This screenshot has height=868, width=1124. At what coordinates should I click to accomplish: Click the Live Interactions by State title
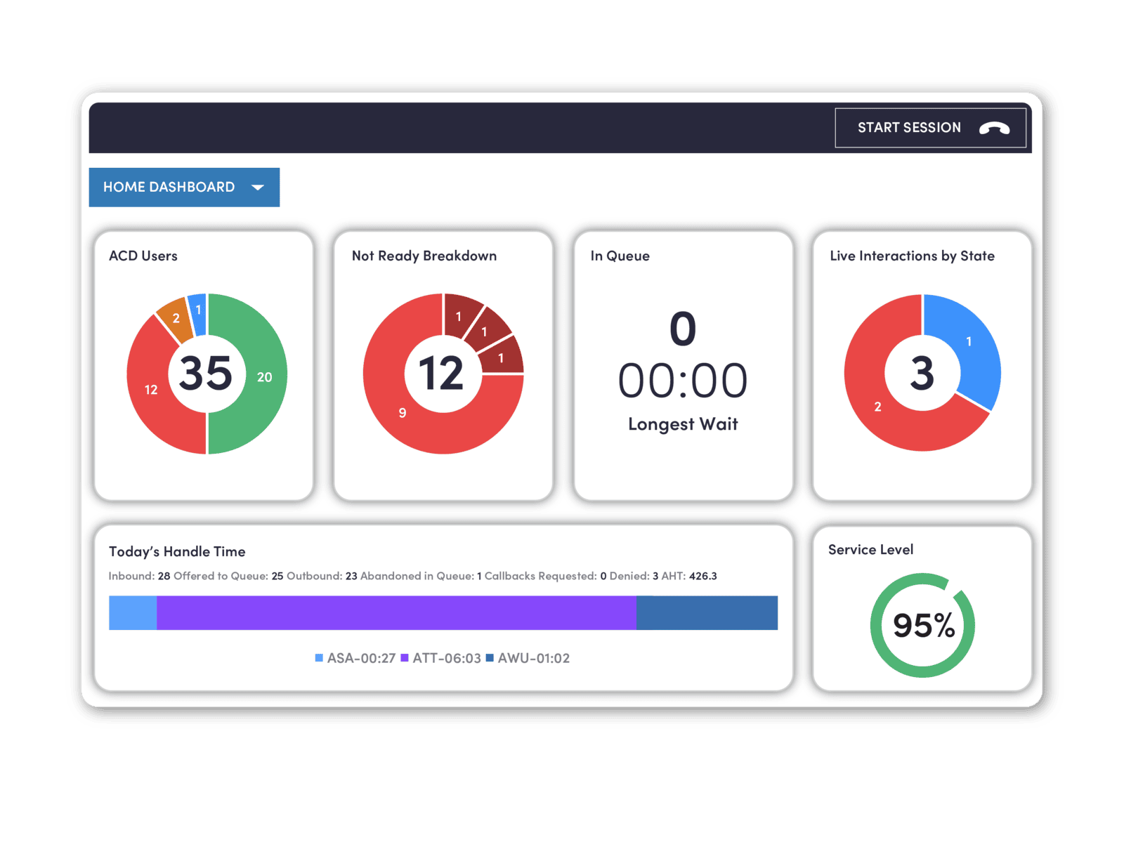[x=912, y=256]
